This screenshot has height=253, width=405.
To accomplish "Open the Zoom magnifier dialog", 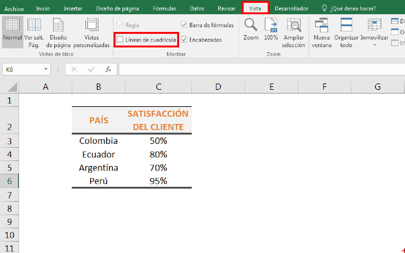I will tap(251, 25).
